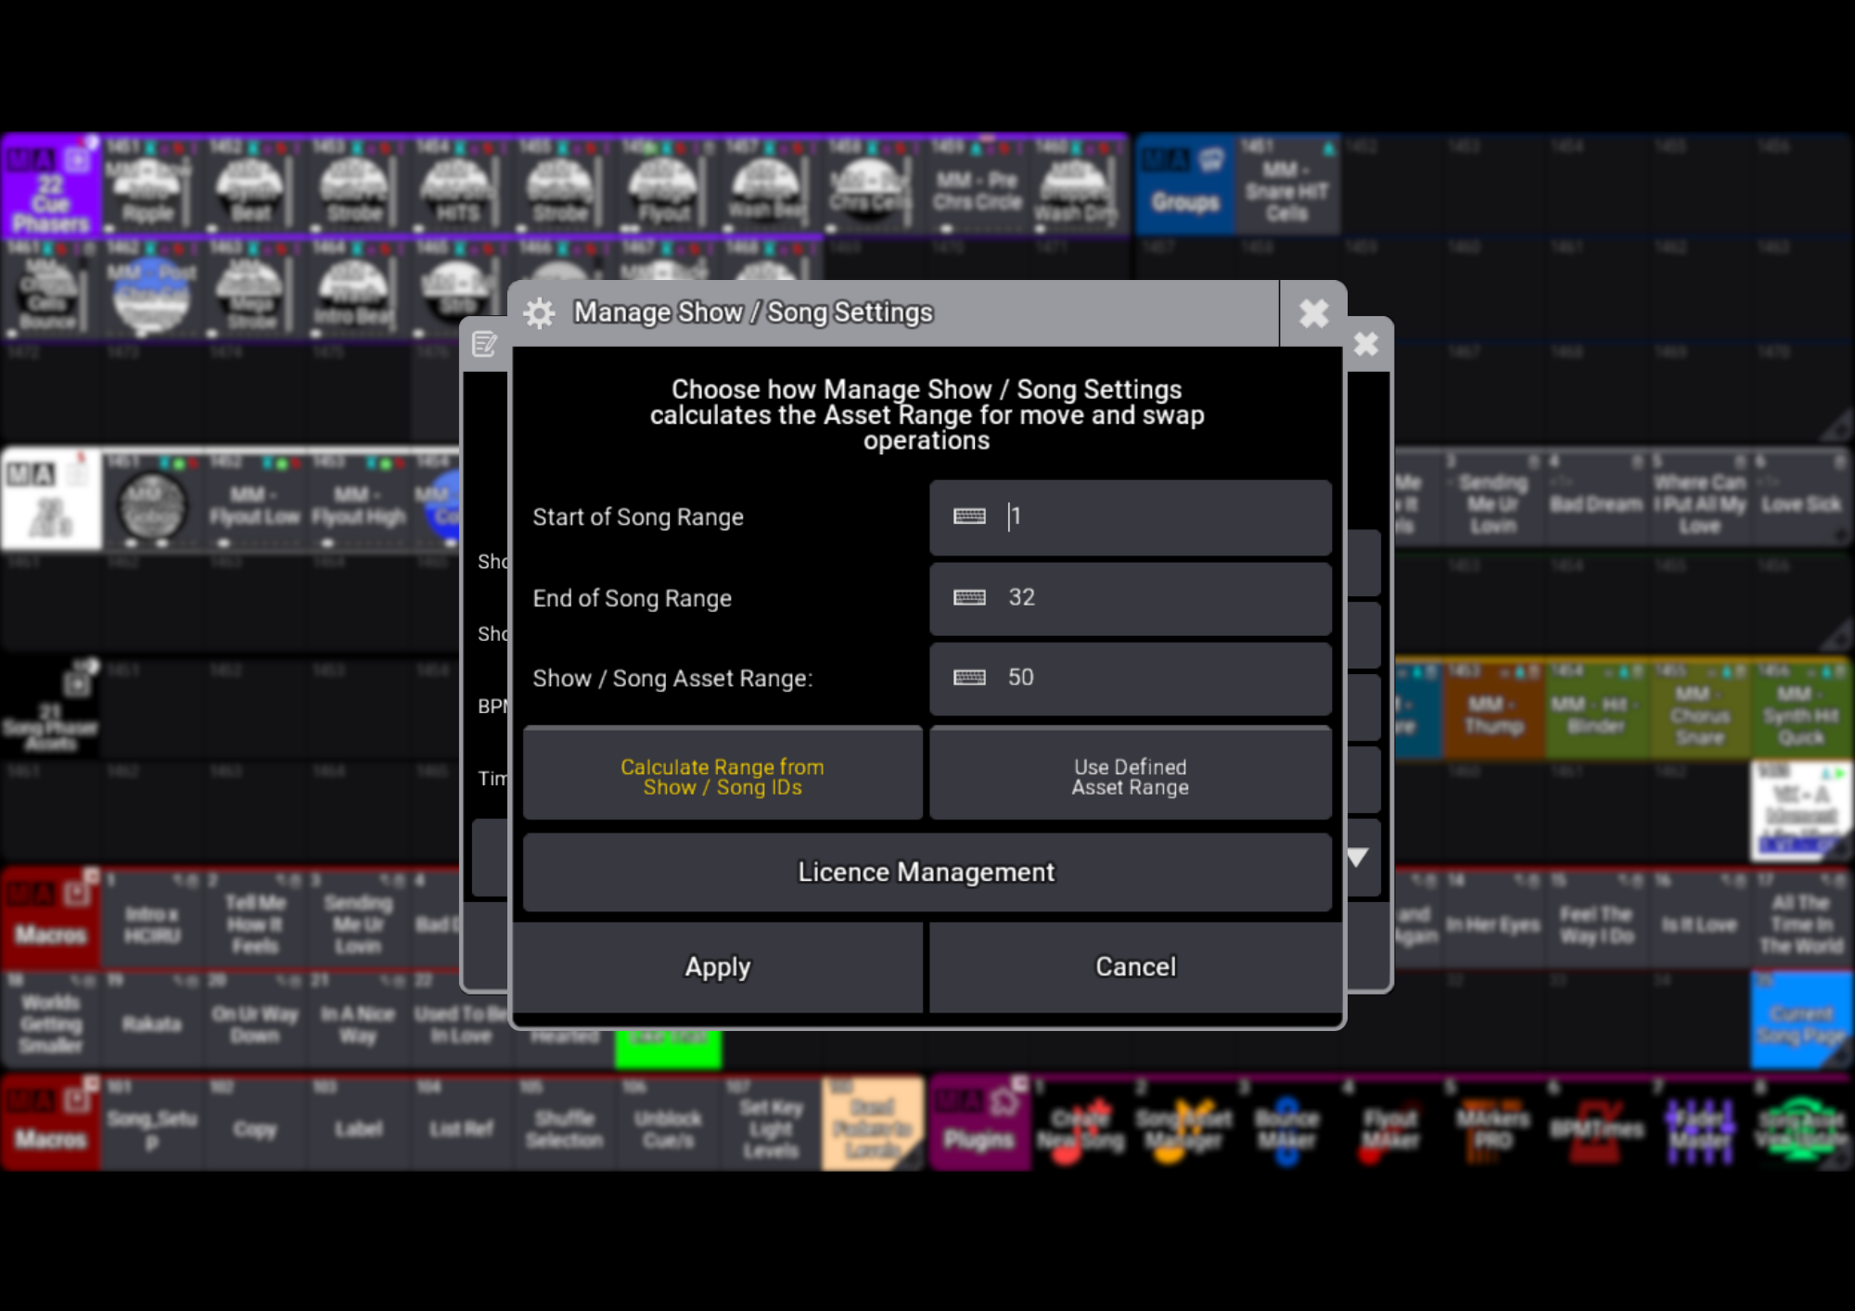Run the Tell Me How It Feels macro
This screenshot has width=1855, height=1311.
pyautogui.click(x=254, y=920)
